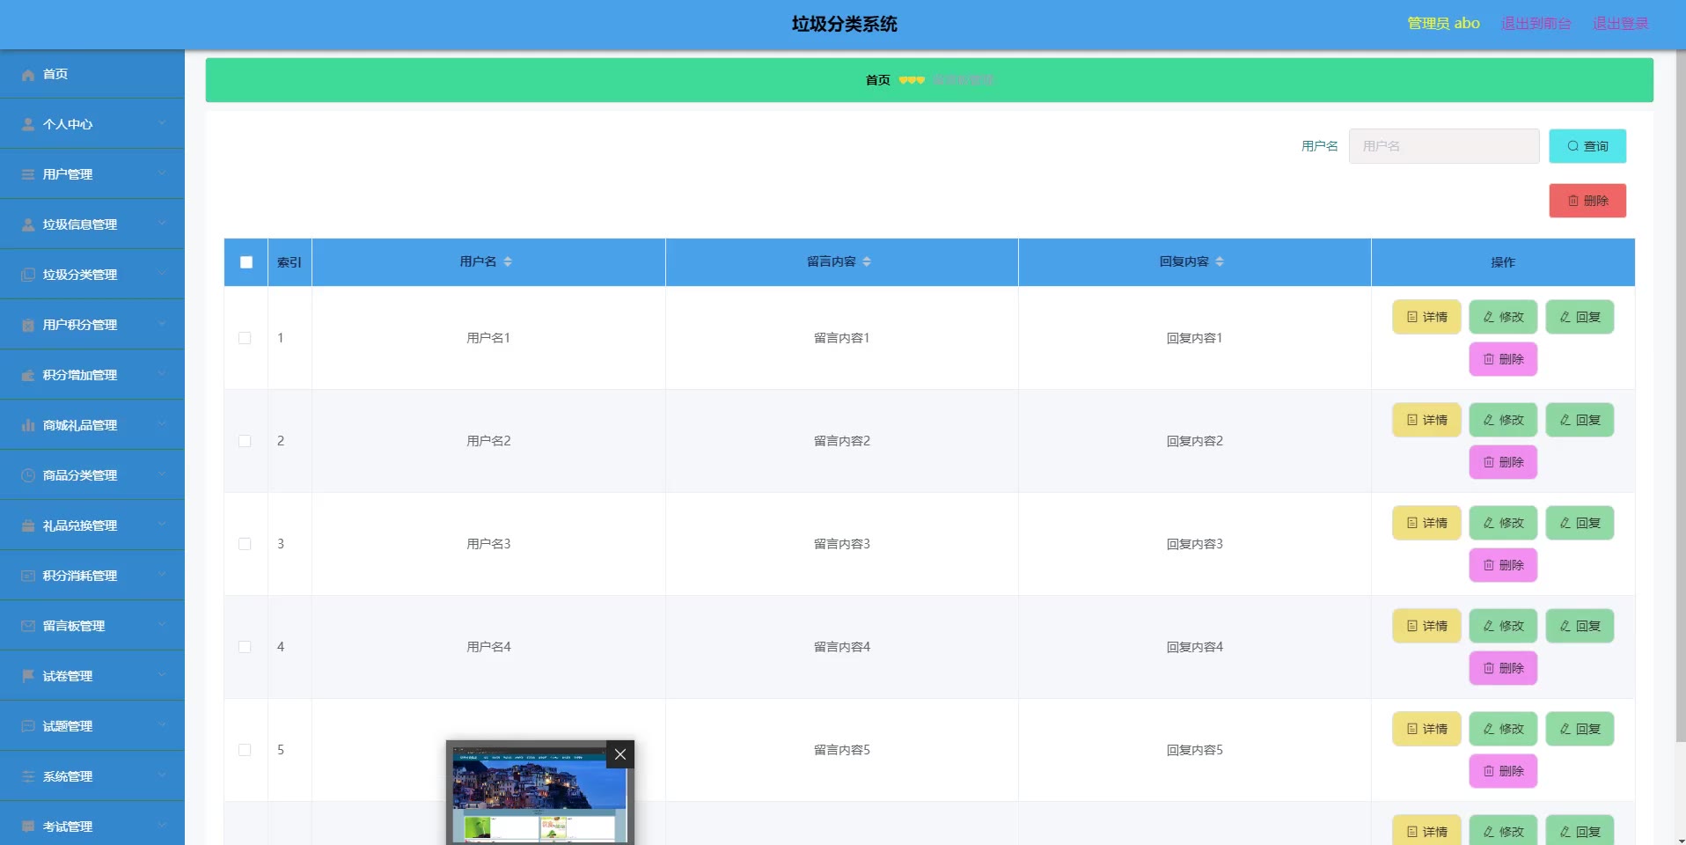Reply with 回复 in the 用户名4 row

[x=1580, y=626]
